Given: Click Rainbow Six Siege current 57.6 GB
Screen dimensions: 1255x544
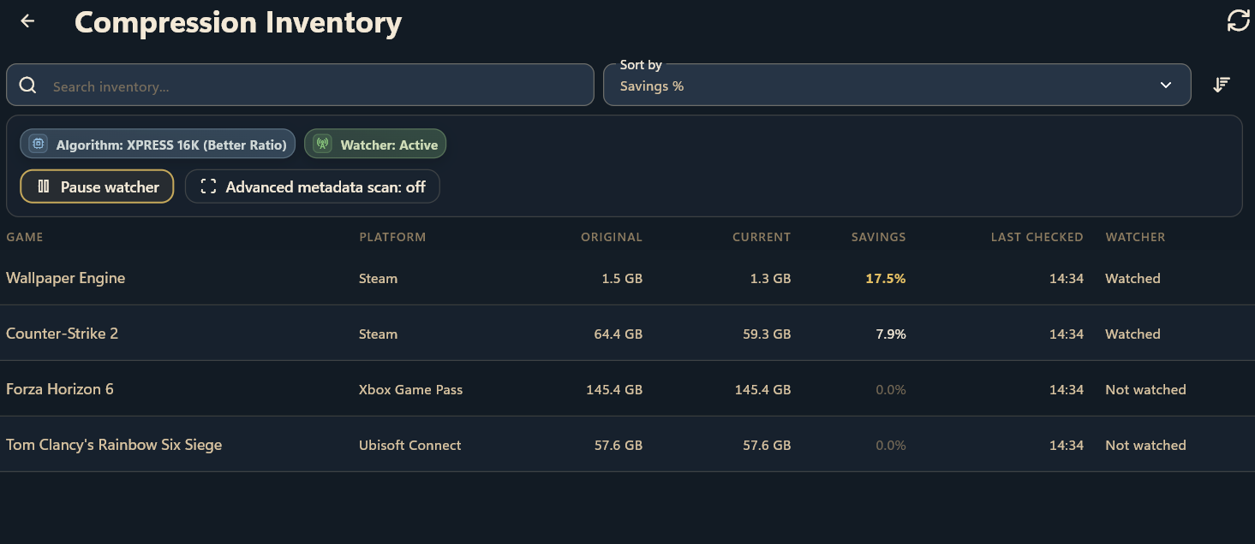Looking at the screenshot, I should pyautogui.click(x=767, y=445).
